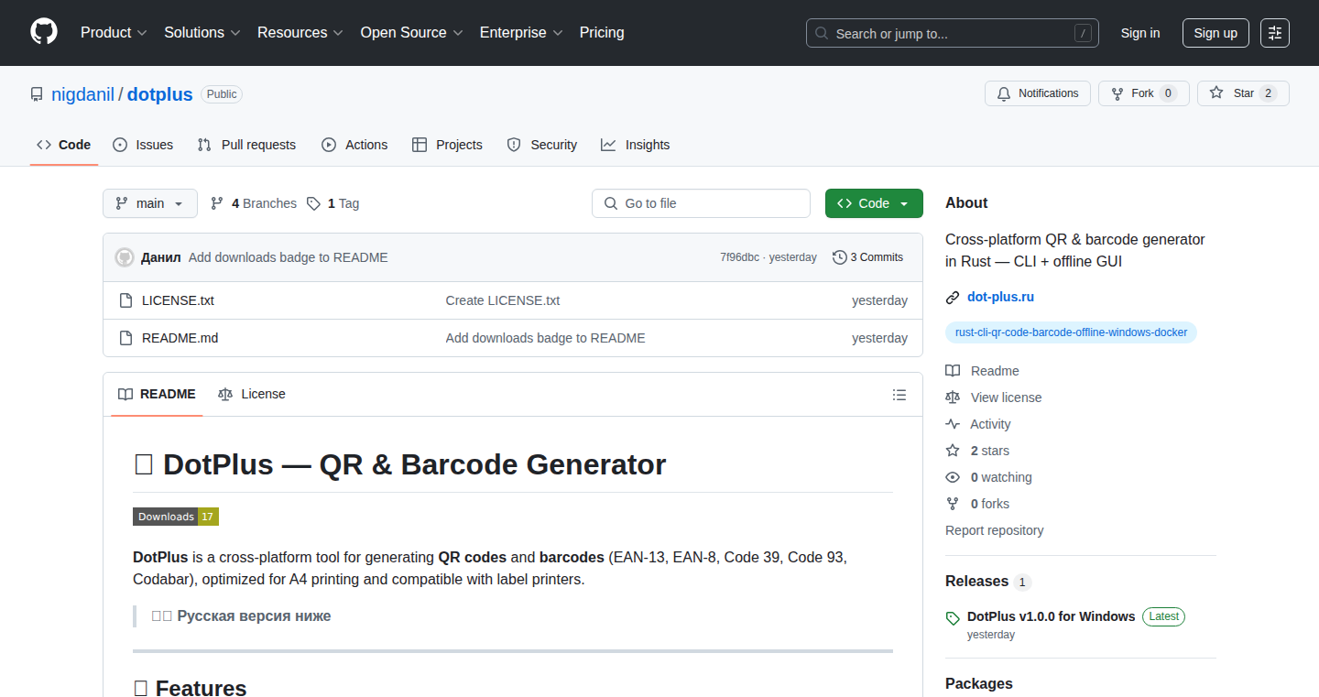Click the file icon next to LICENSE.txt

click(x=126, y=300)
